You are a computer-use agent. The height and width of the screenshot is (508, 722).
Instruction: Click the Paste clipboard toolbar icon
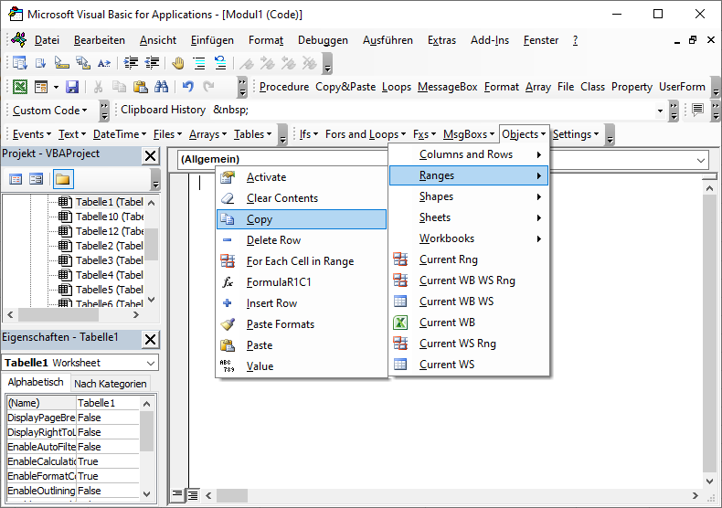point(140,87)
